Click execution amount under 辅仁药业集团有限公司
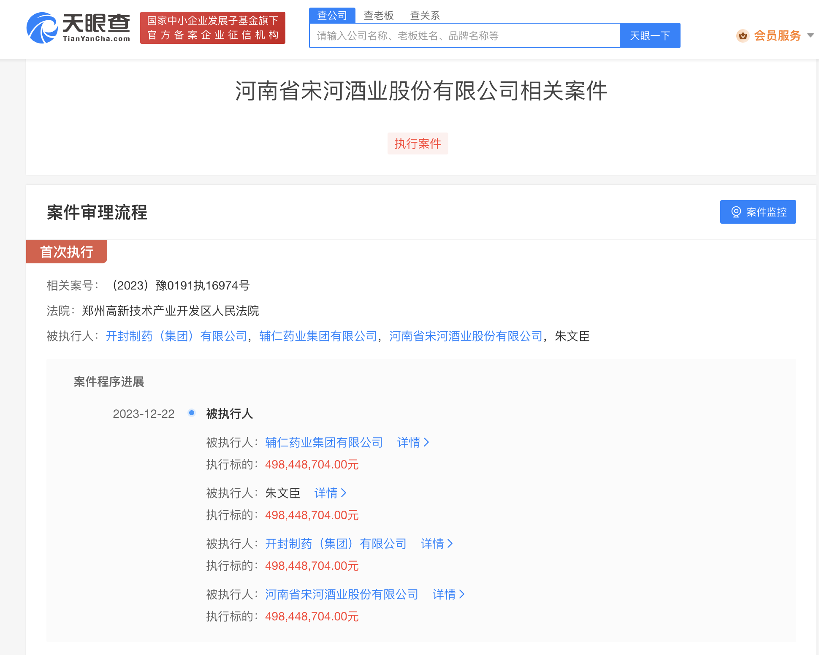819x655 pixels. click(312, 465)
